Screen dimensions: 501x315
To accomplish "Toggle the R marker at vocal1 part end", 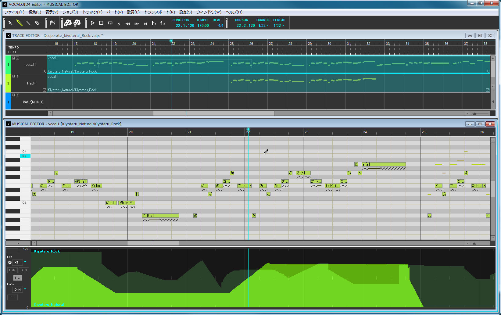I will 488,71.
